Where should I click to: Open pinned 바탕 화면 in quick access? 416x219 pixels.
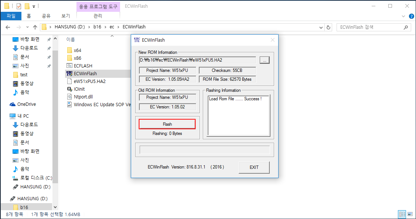pyautogui.click(x=30, y=39)
